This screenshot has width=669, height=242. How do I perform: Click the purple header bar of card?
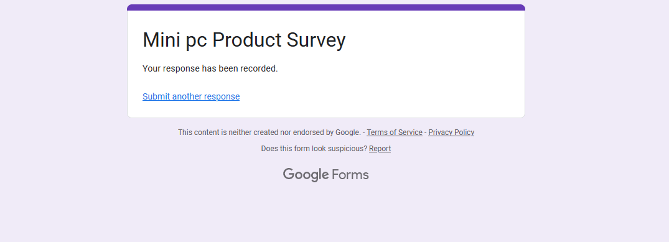[x=326, y=7]
